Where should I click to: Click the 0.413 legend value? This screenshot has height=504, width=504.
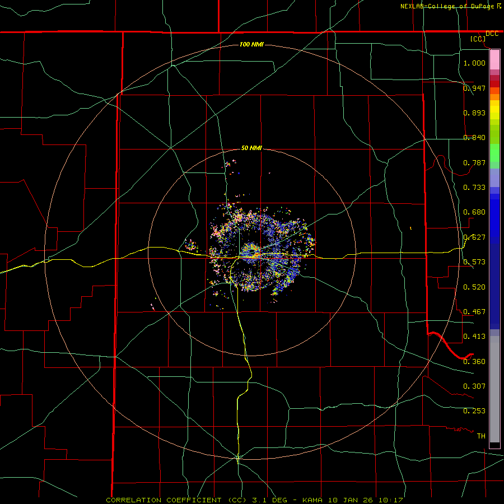coord(474,337)
